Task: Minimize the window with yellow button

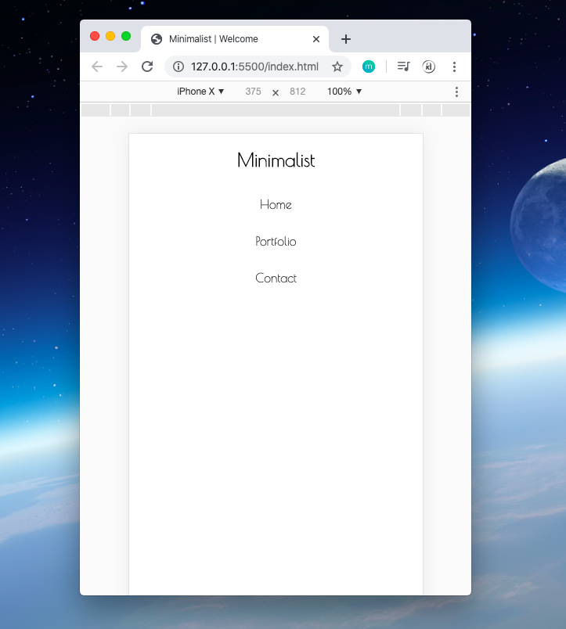Action: tap(110, 36)
